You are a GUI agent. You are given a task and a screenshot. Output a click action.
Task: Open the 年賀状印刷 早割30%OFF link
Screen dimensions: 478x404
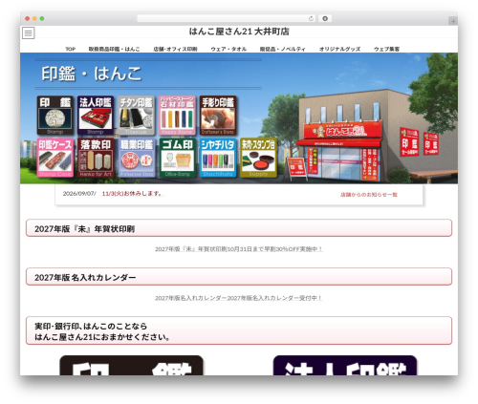point(239,249)
